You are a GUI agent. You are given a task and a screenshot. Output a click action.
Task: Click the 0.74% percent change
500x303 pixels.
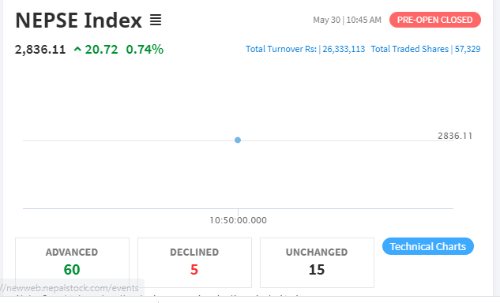tap(145, 50)
